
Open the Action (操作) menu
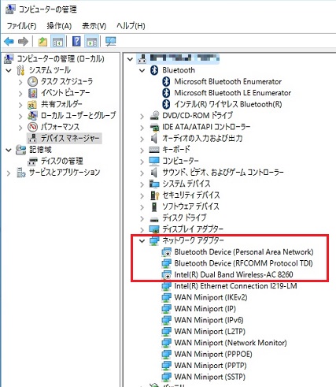click(59, 26)
